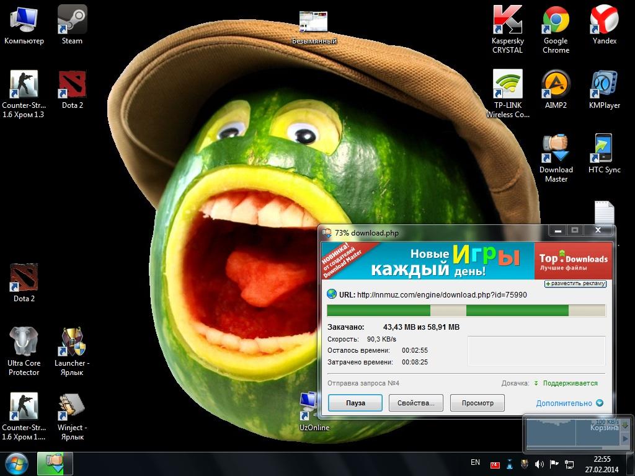Click the 'разместить рекламу' link

pyautogui.click(x=575, y=283)
